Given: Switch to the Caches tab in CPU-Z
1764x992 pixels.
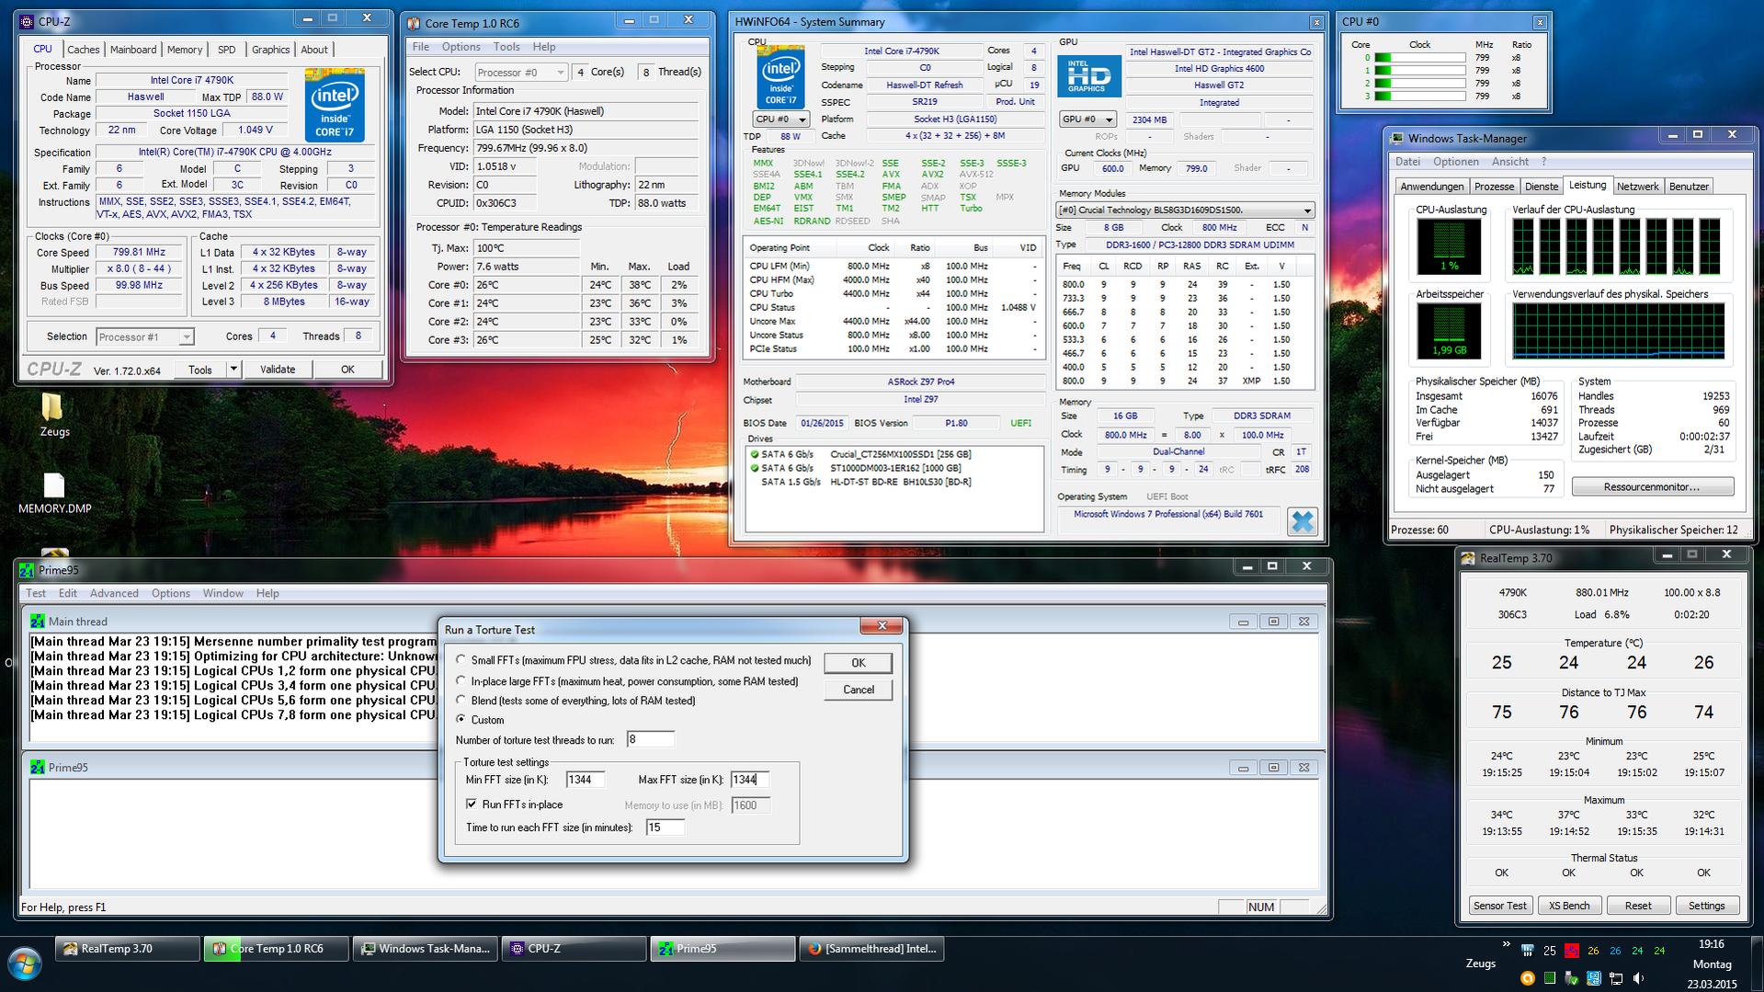Looking at the screenshot, I should [x=83, y=50].
